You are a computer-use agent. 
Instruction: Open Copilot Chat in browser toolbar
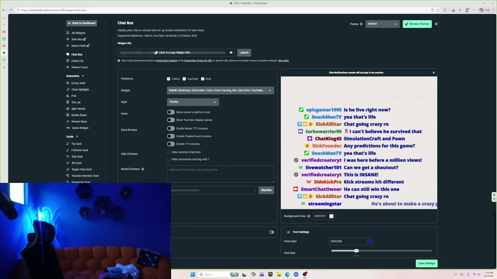click(x=484, y=10)
